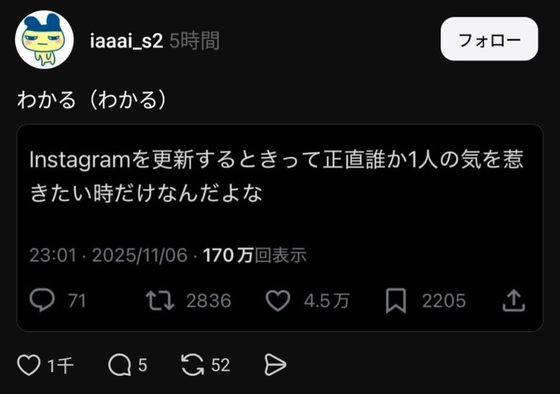Follow the user with フォロー button
The image size is (560, 394).
coord(489,39)
